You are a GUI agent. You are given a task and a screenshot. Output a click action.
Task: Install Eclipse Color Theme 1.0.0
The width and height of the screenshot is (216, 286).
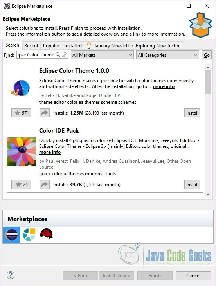pyautogui.click(x=192, y=113)
